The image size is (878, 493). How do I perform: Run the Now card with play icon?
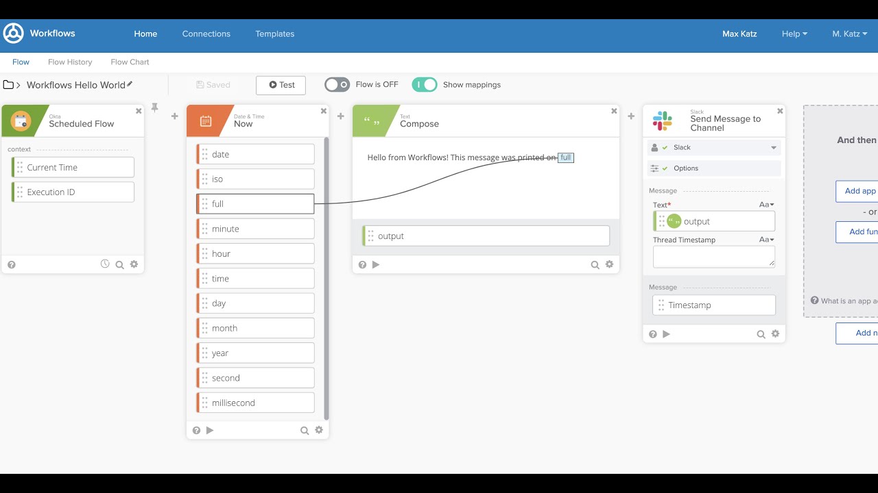(x=210, y=430)
